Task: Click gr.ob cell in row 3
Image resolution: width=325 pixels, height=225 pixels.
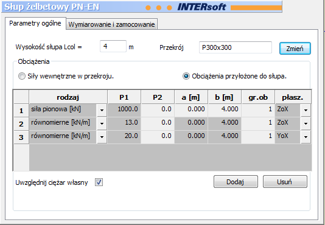Action: pyautogui.click(x=258, y=137)
